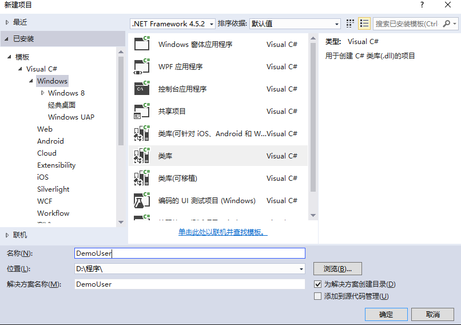Collapse the Windows tree node

(31, 81)
